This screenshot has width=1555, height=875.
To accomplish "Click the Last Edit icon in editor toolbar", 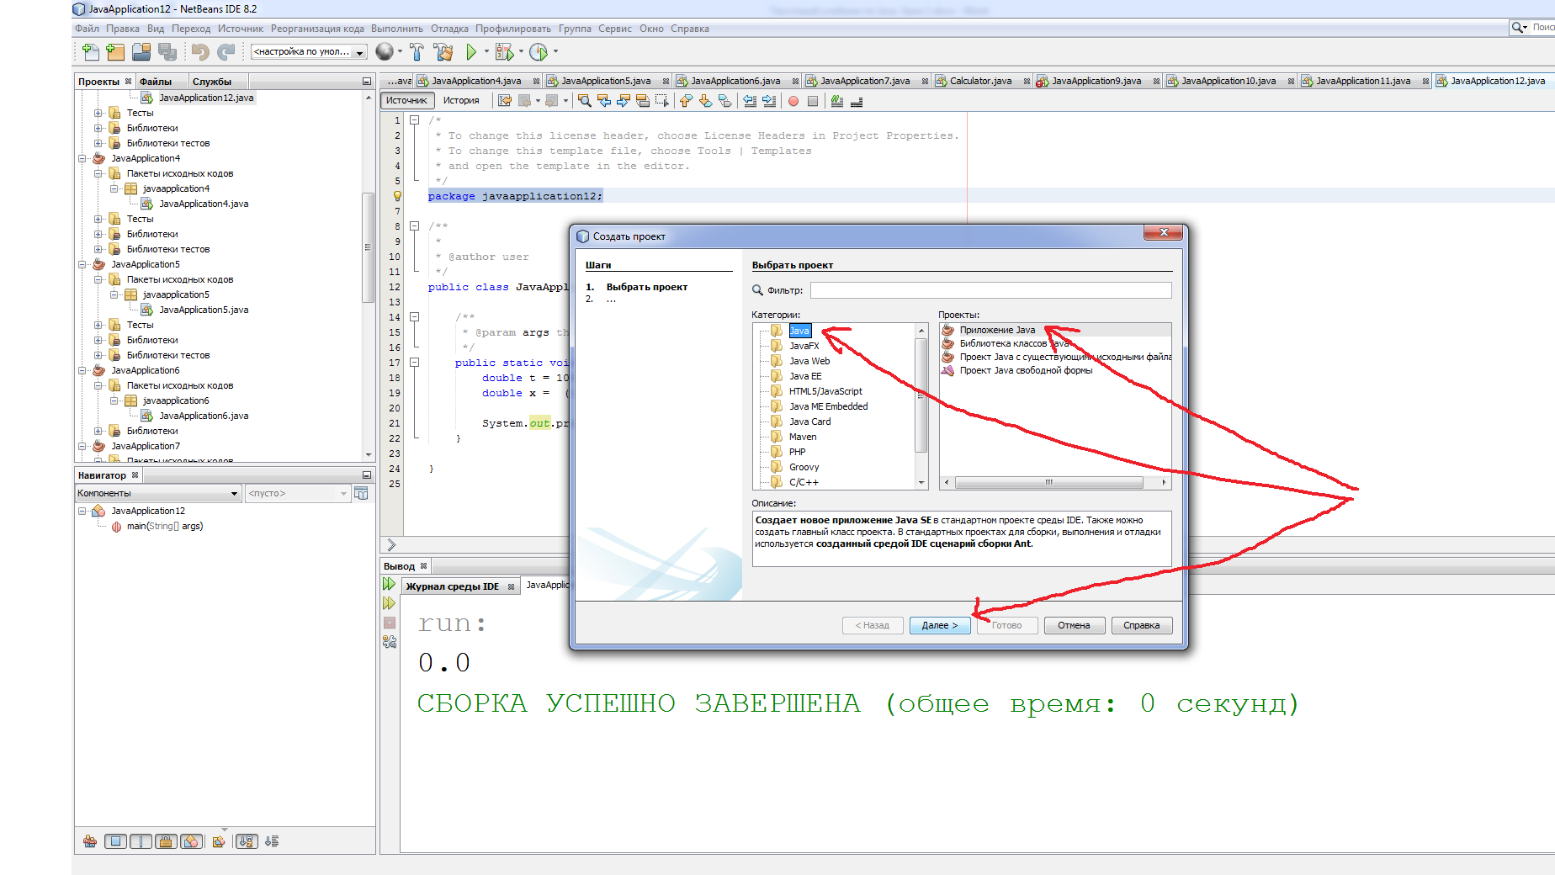I will point(505,101).
